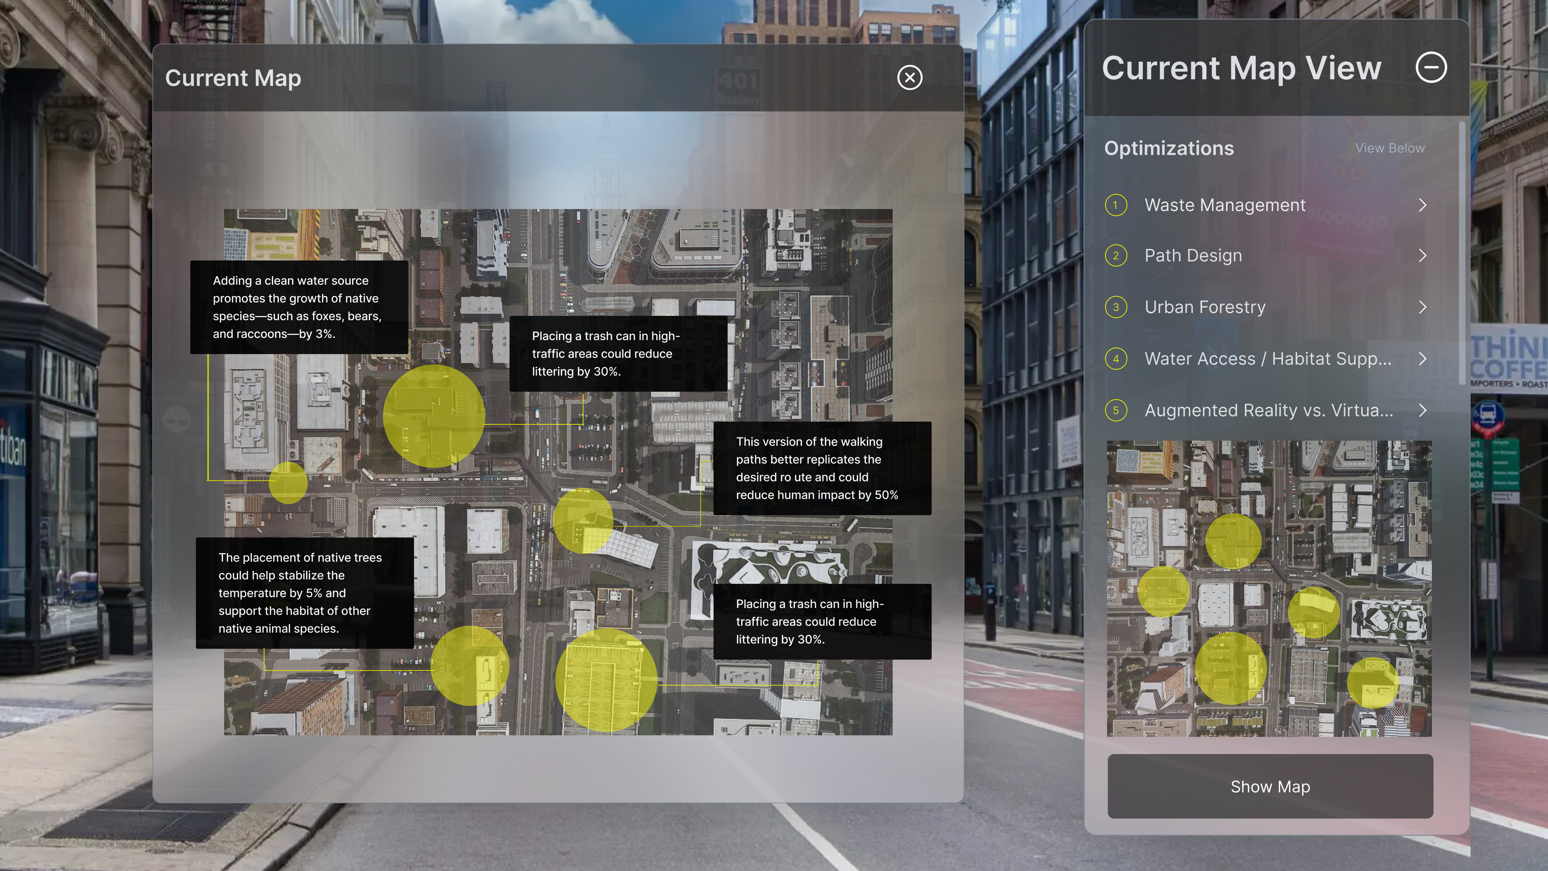Click the number 1 circle icon for Waste Management

[1116, 205]
